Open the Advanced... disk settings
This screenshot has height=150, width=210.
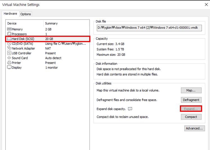click(195, 128)
